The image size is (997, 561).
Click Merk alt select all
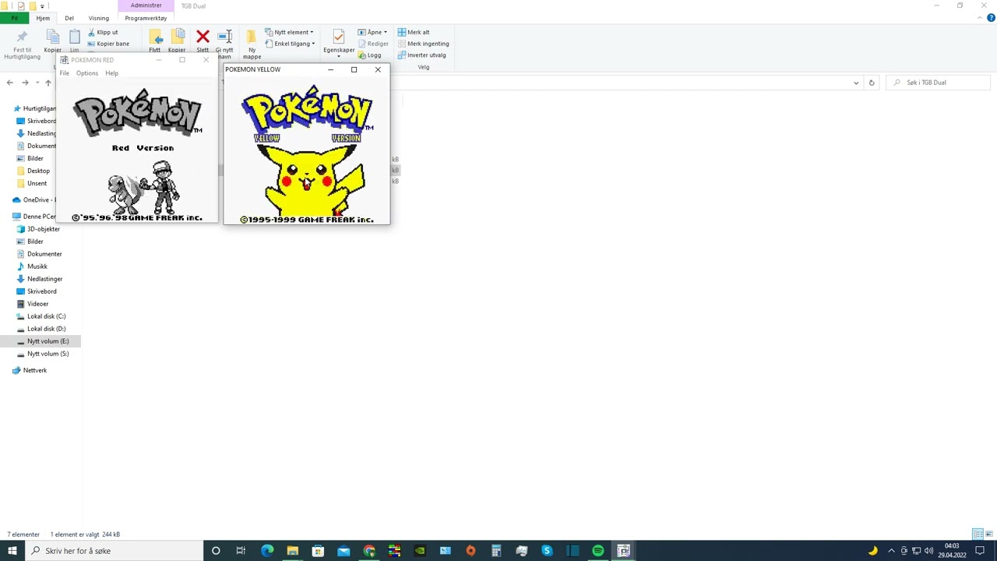(414, 32)
